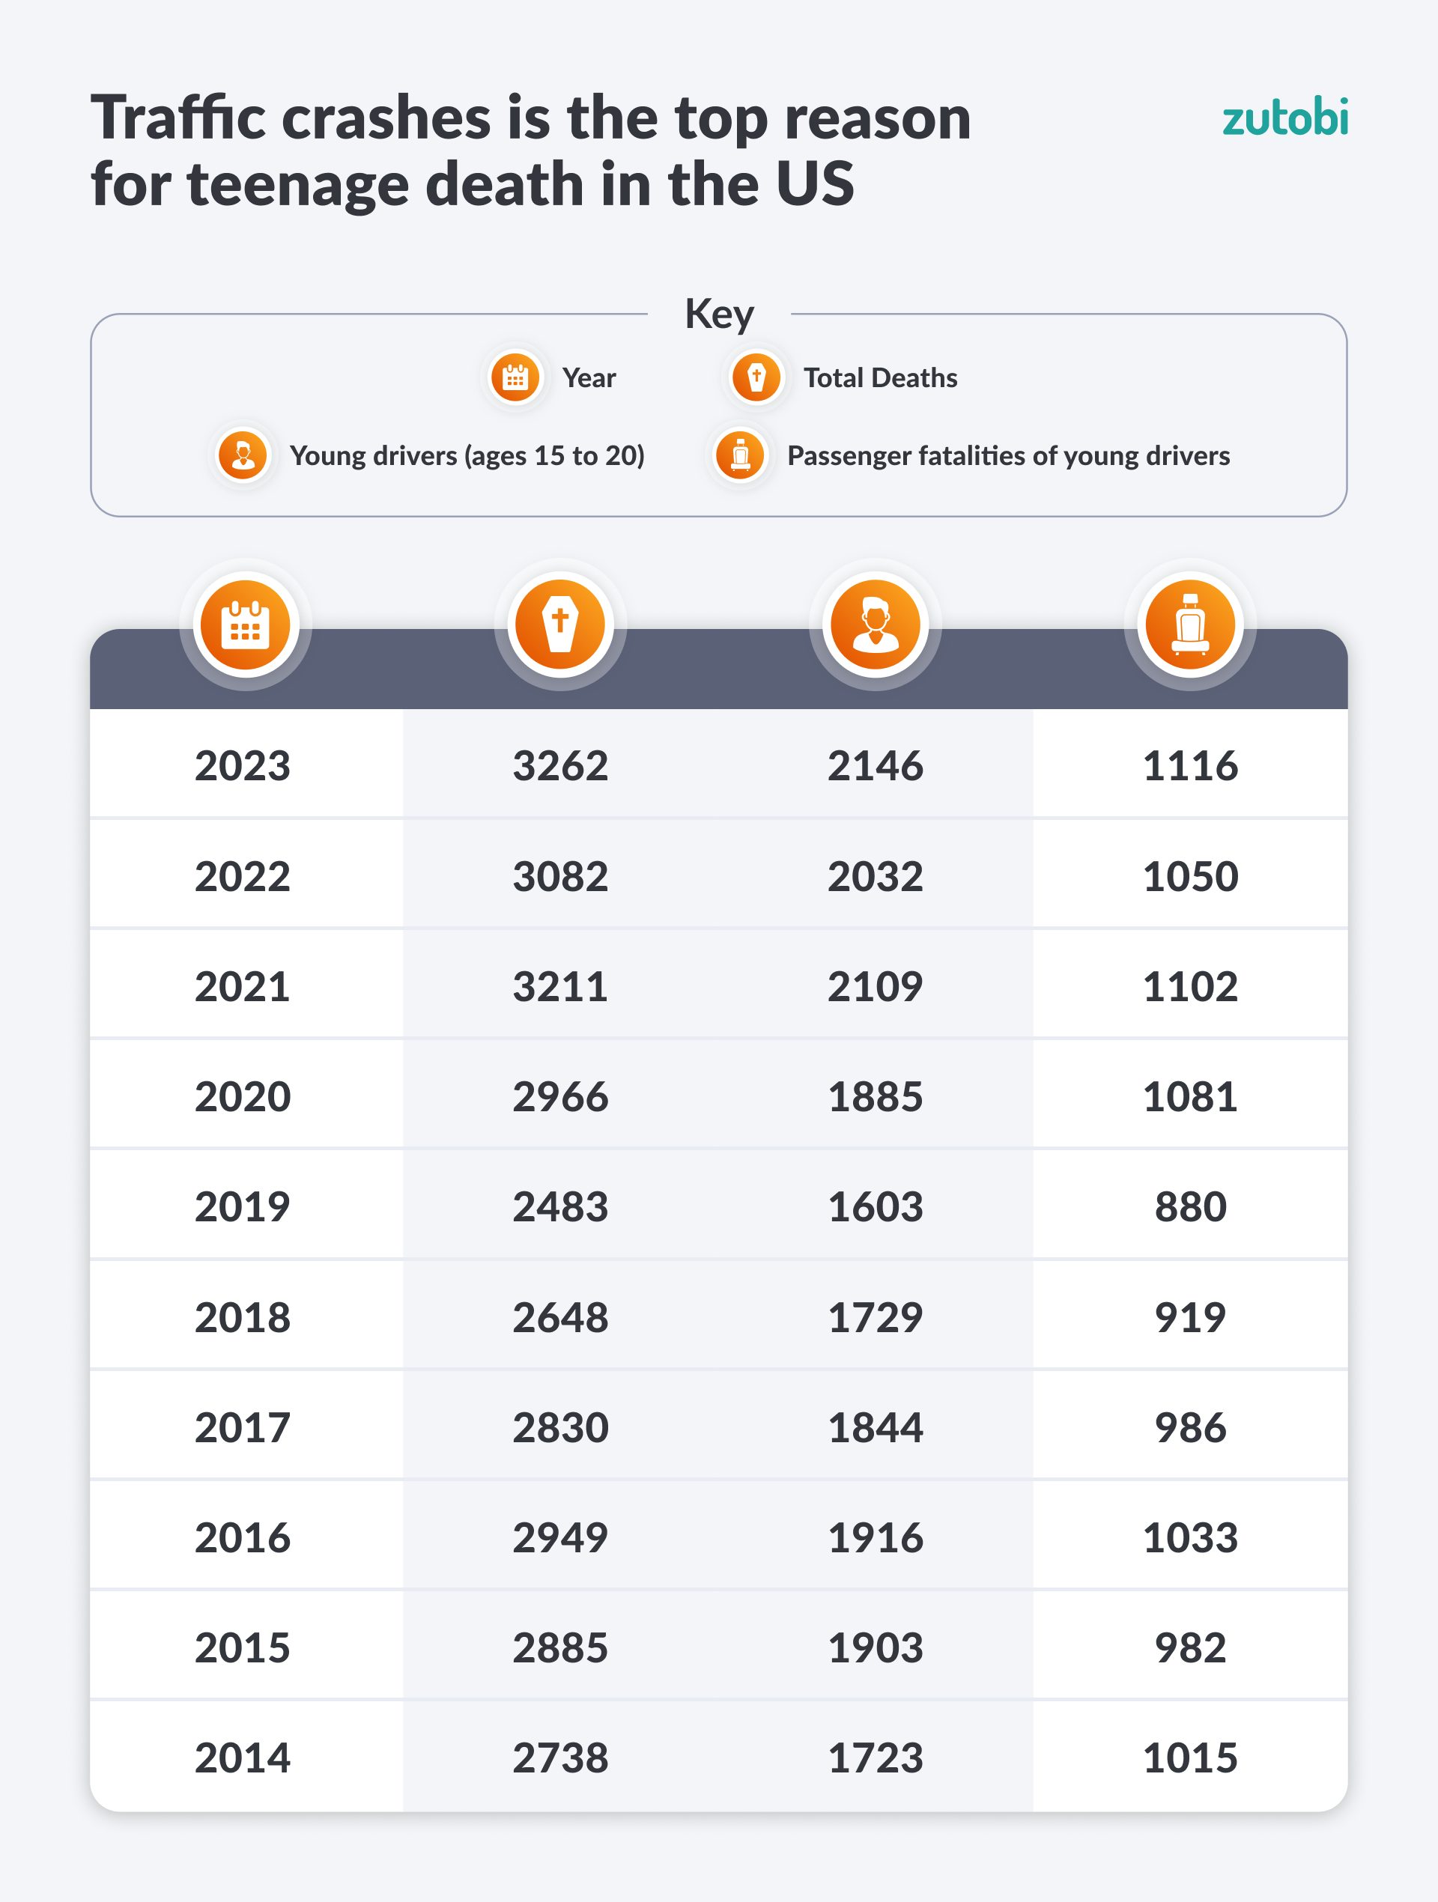Viewport: 1438px width, 1902px height.
Task: Click the 2019 year cell
Action: pos(243,1206)
